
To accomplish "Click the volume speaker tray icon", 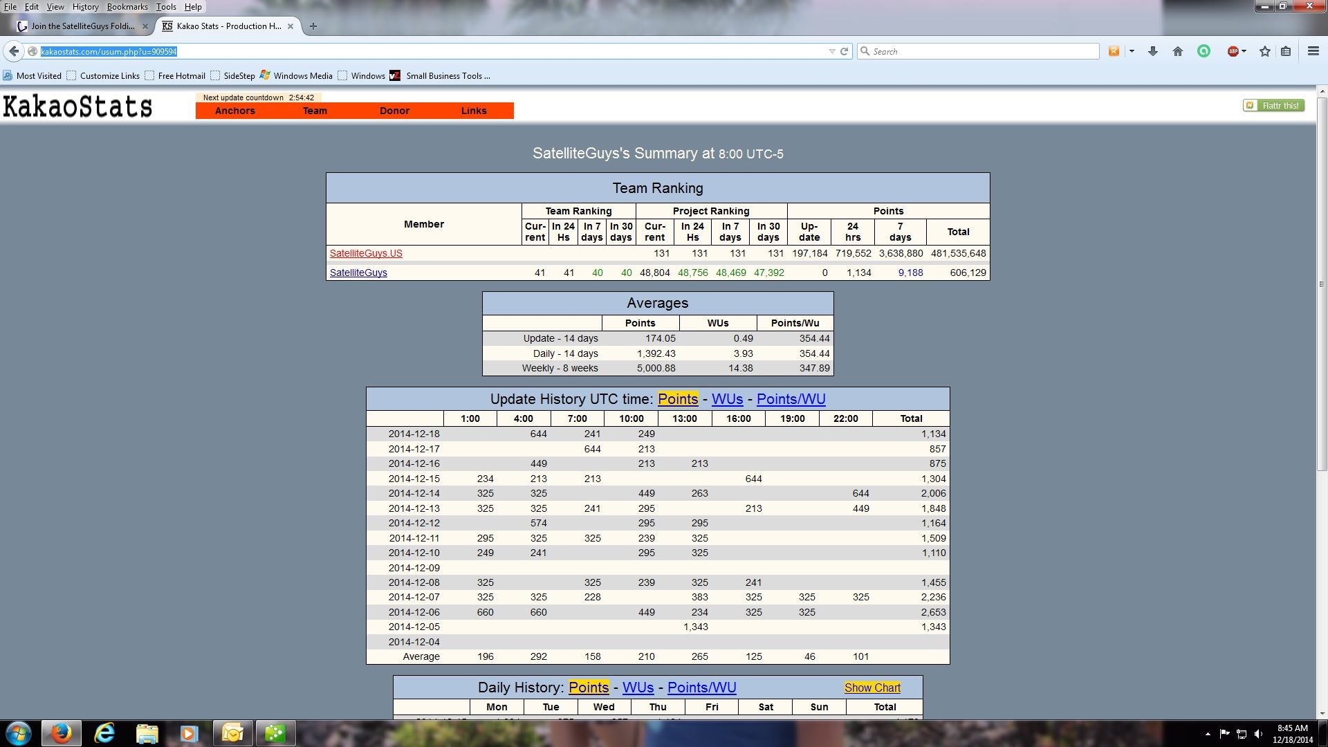I will click(1258, 734).
